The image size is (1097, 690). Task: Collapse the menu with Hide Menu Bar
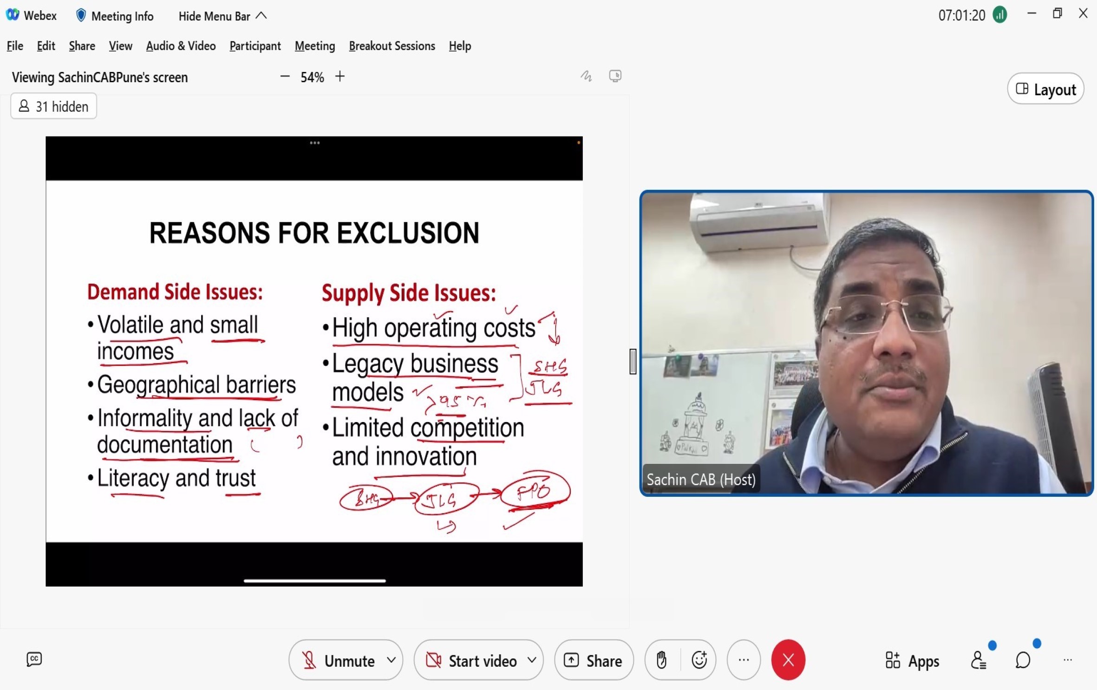coord(222,16)
